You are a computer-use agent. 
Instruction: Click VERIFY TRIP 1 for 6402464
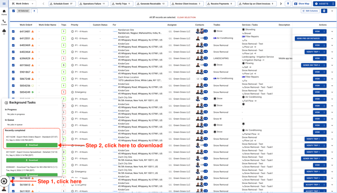tap(313, 52)
